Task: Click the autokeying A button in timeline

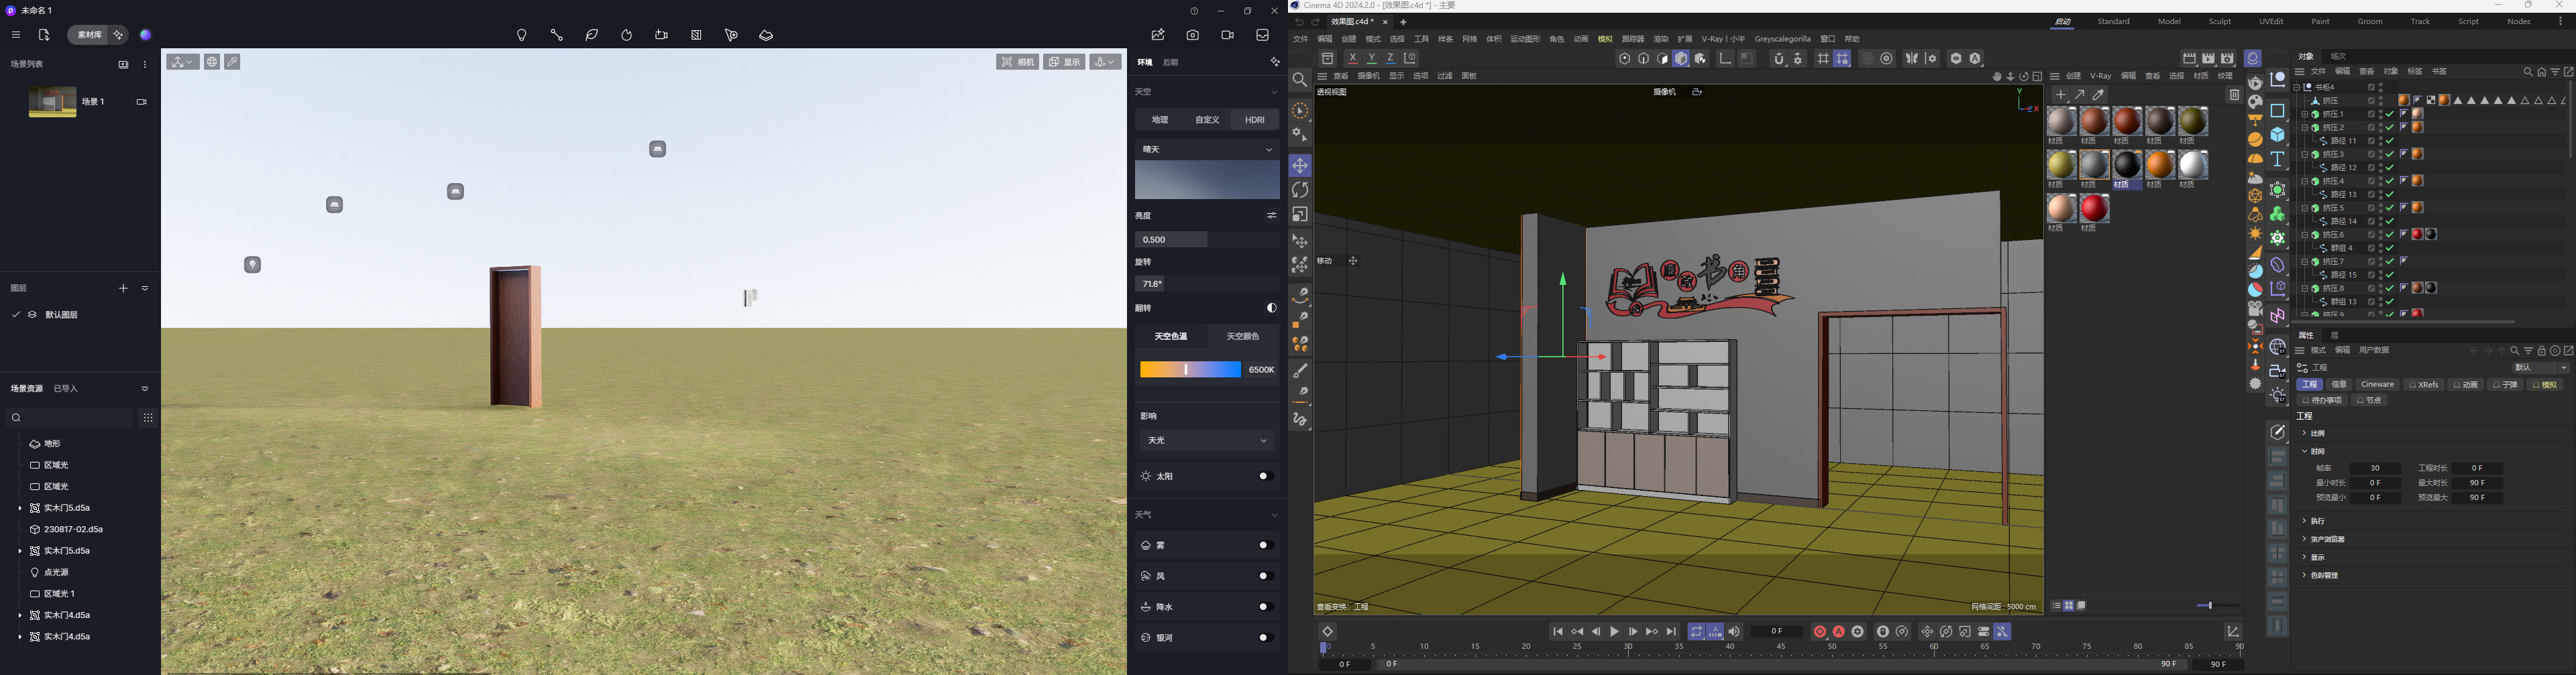Action: [1839, 632]
